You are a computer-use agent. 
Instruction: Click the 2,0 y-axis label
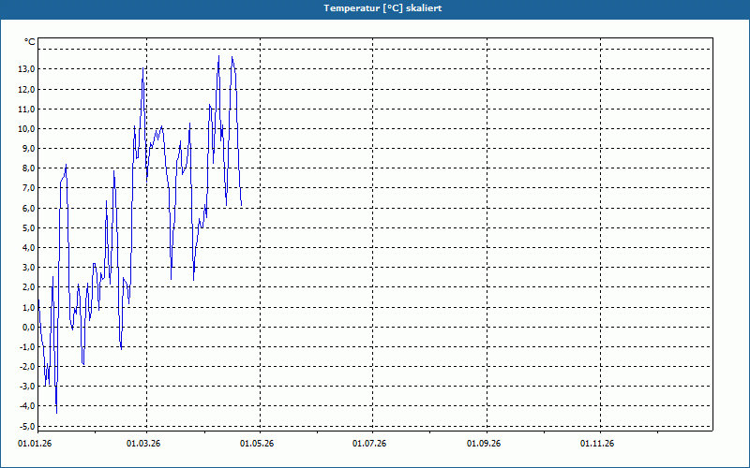[x=28, y=287]
